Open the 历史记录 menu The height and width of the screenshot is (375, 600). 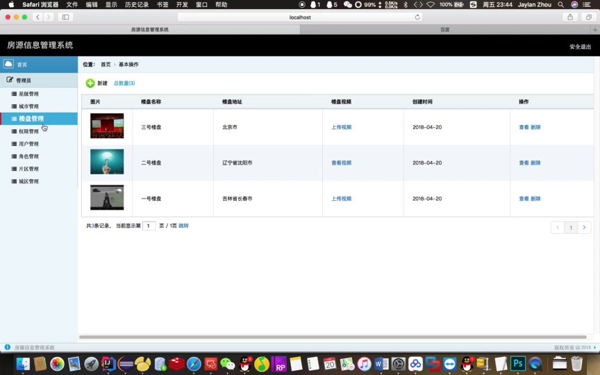137,5
